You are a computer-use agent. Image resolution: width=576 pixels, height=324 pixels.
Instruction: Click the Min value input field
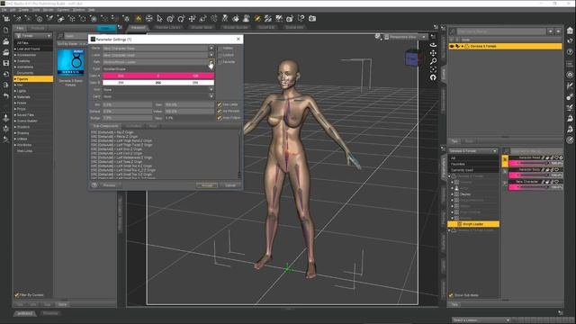point(127,104)
